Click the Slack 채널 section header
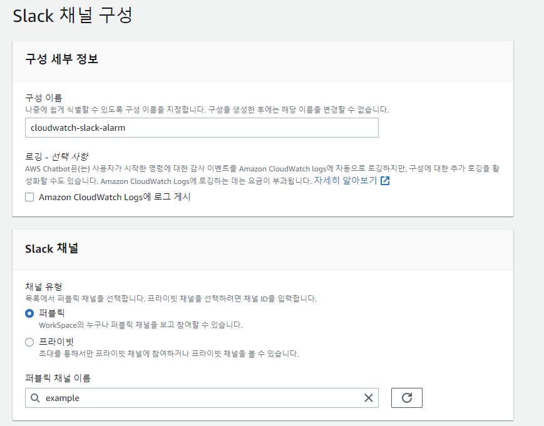544x426 pixels. 52,248
